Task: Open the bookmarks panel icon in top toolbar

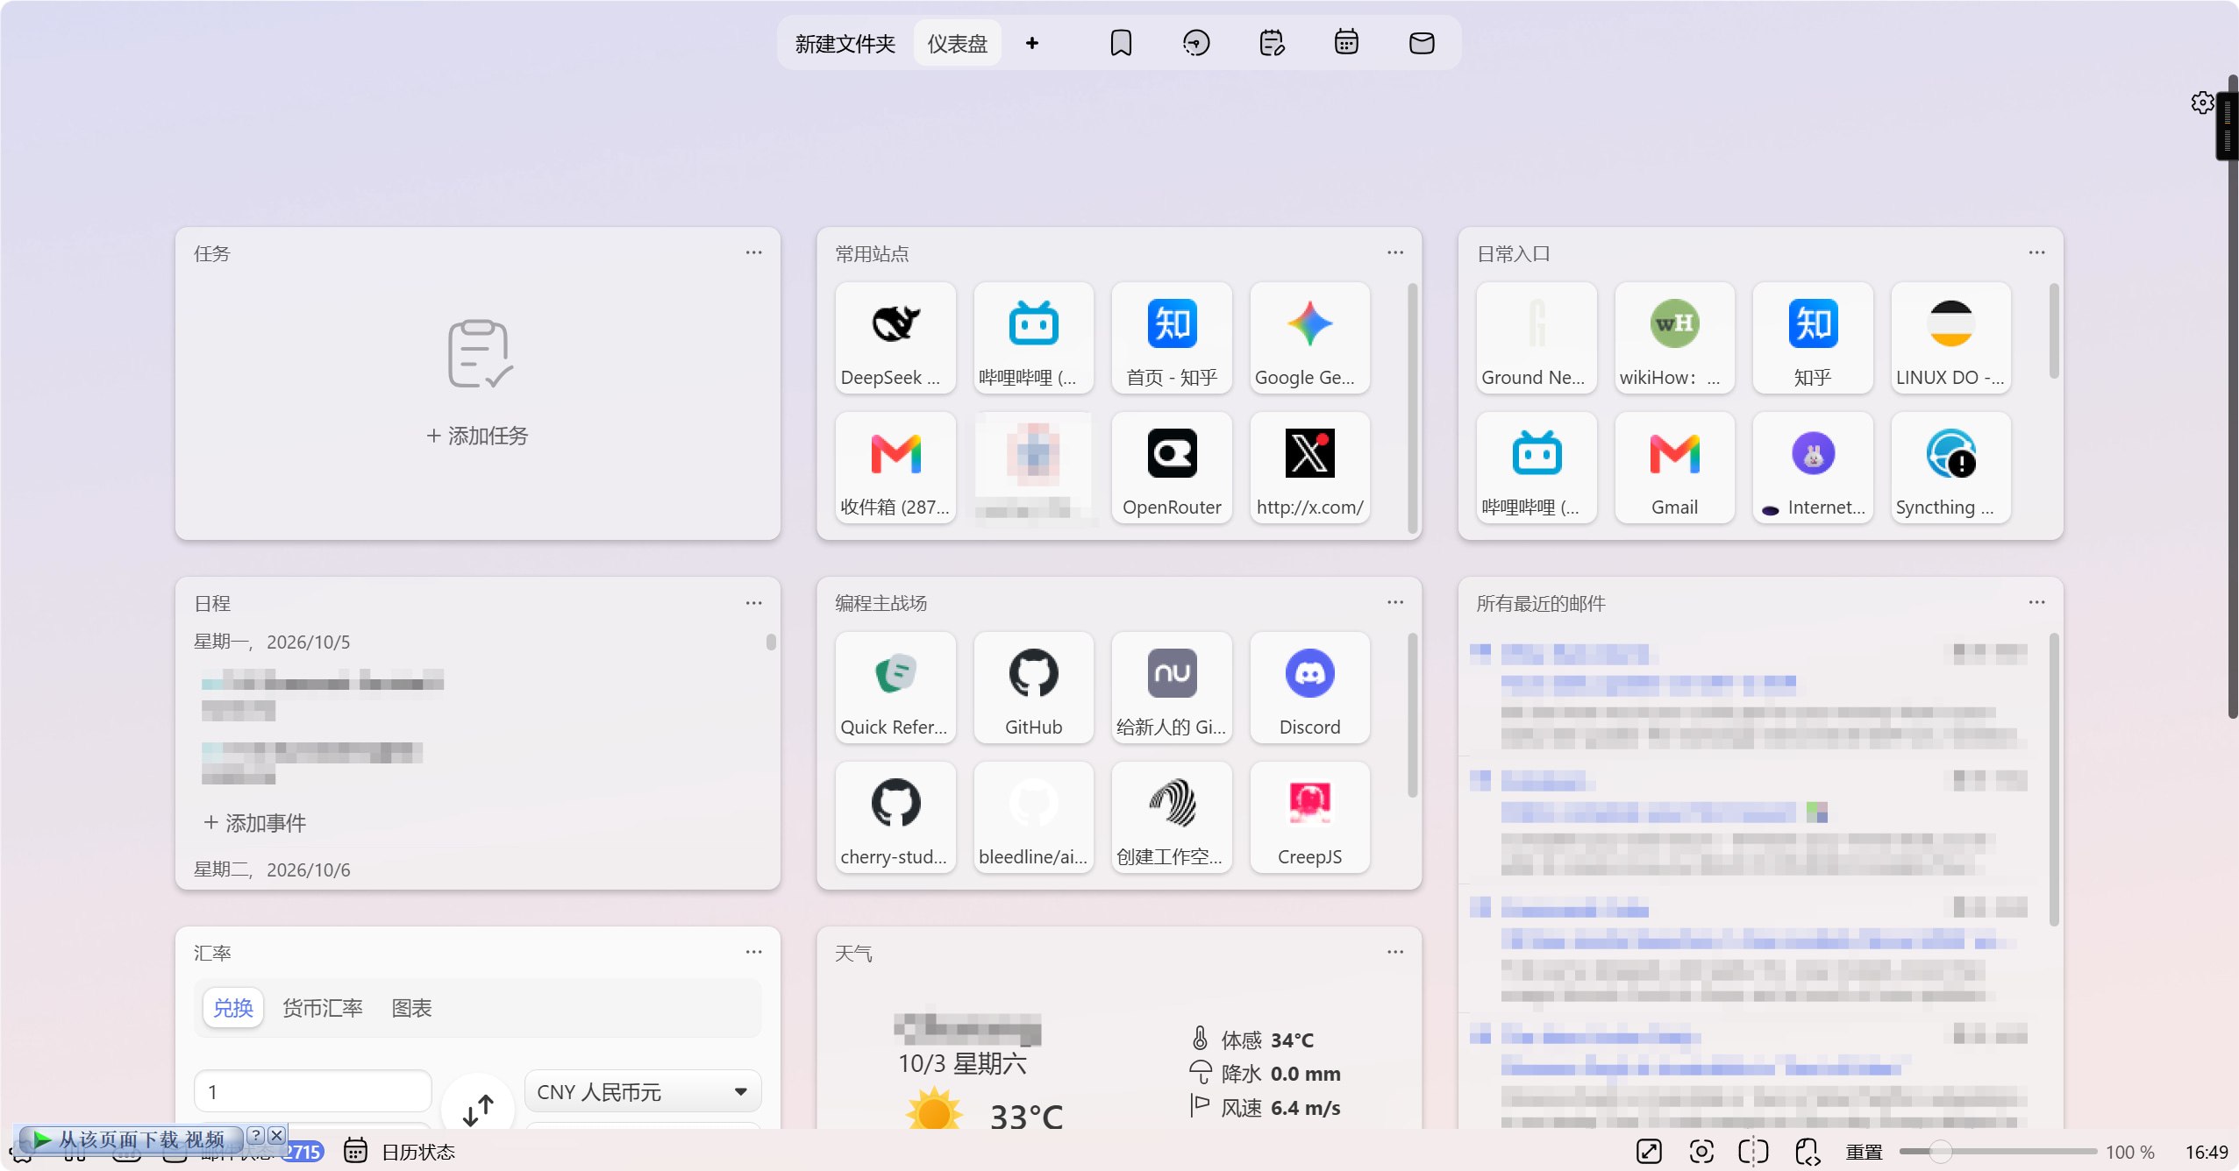Action: click(x=1121, y=43)
